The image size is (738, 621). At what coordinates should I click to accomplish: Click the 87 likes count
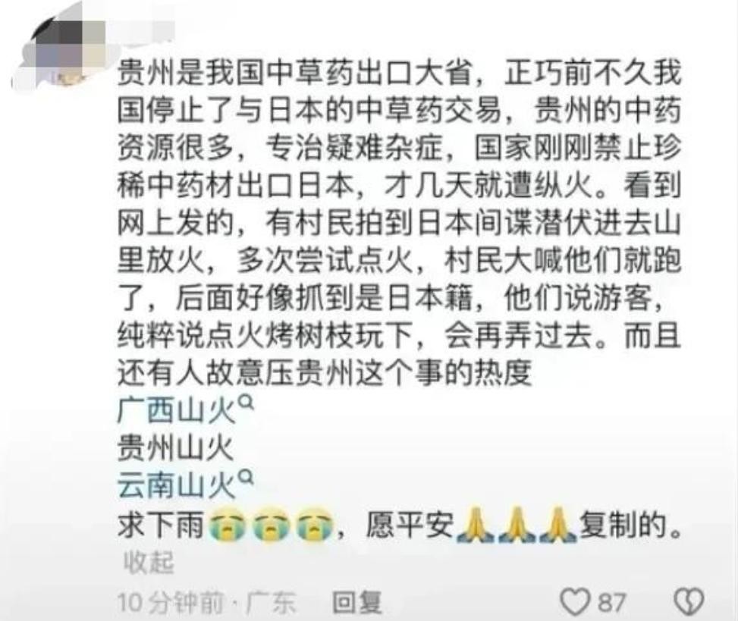pyautogui.click(x=611, y=602)
